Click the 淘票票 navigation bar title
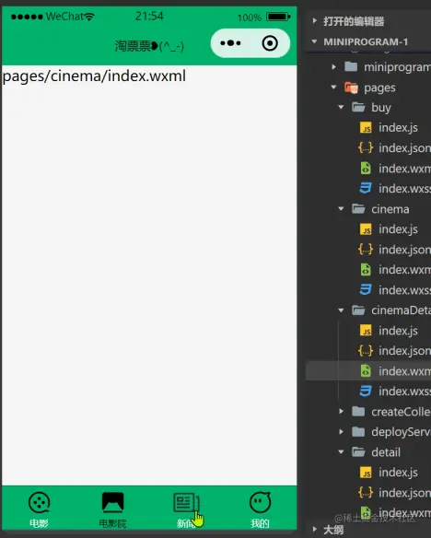Screen dimensions: 431x538 coord(149,46)
